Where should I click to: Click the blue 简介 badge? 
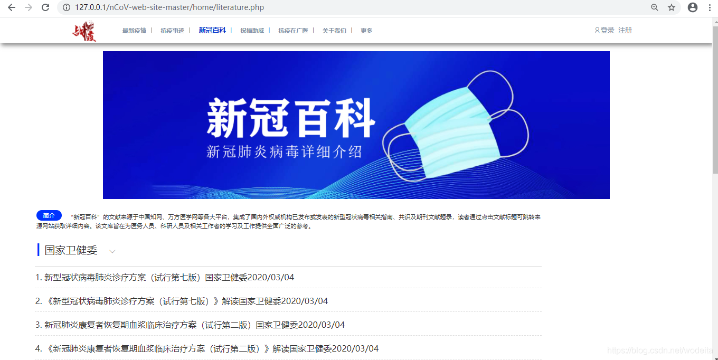point(49,215)
